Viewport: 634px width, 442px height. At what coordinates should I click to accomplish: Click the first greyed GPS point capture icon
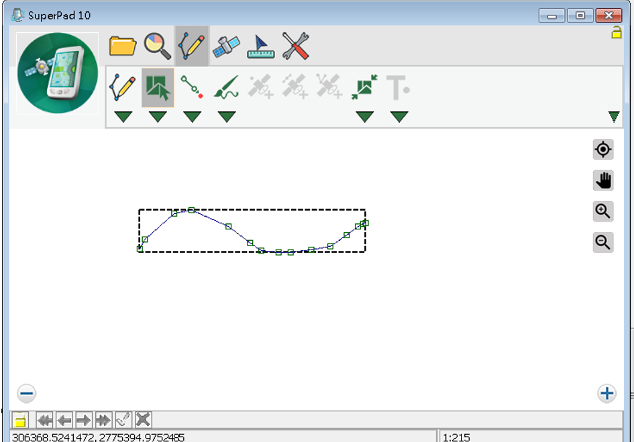(x=261, y=86)
